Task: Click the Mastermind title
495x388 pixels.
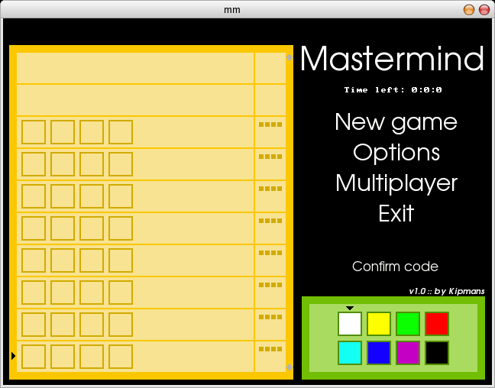Action: [392, 59]
